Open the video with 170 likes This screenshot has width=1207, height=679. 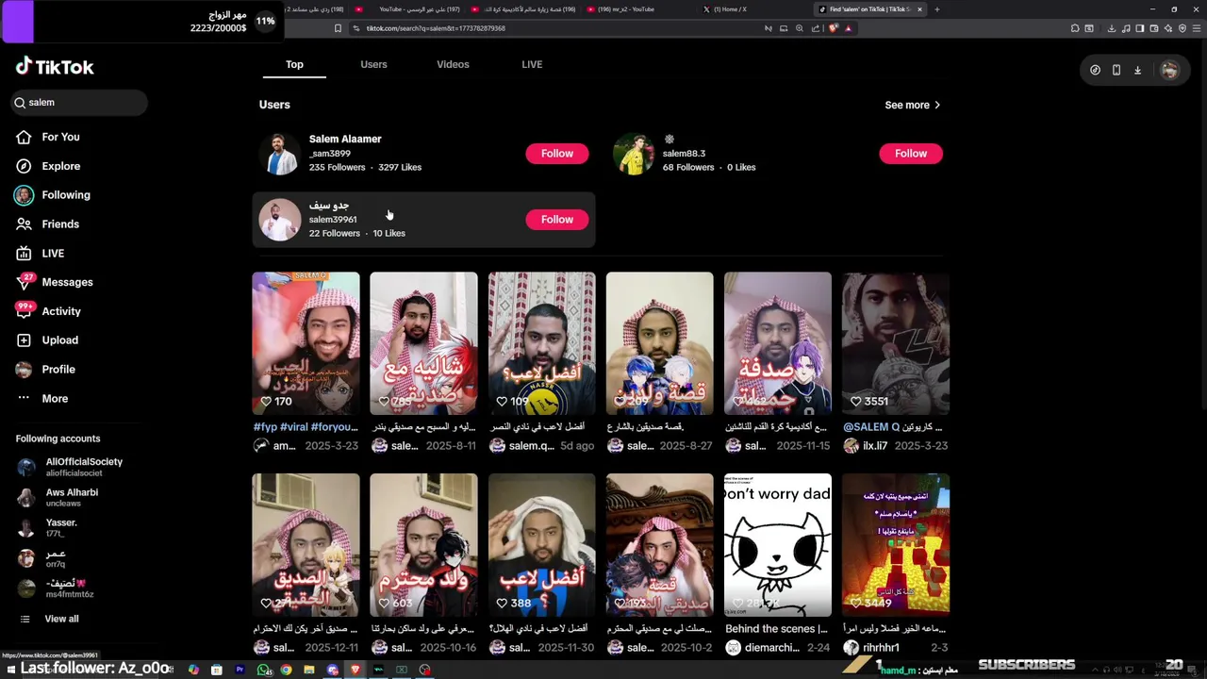pyautogui.click(x=306, y=343)
